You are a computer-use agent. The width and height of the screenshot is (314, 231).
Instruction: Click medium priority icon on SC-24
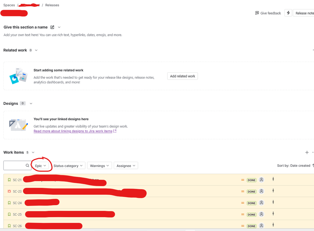tap(243, 203)
